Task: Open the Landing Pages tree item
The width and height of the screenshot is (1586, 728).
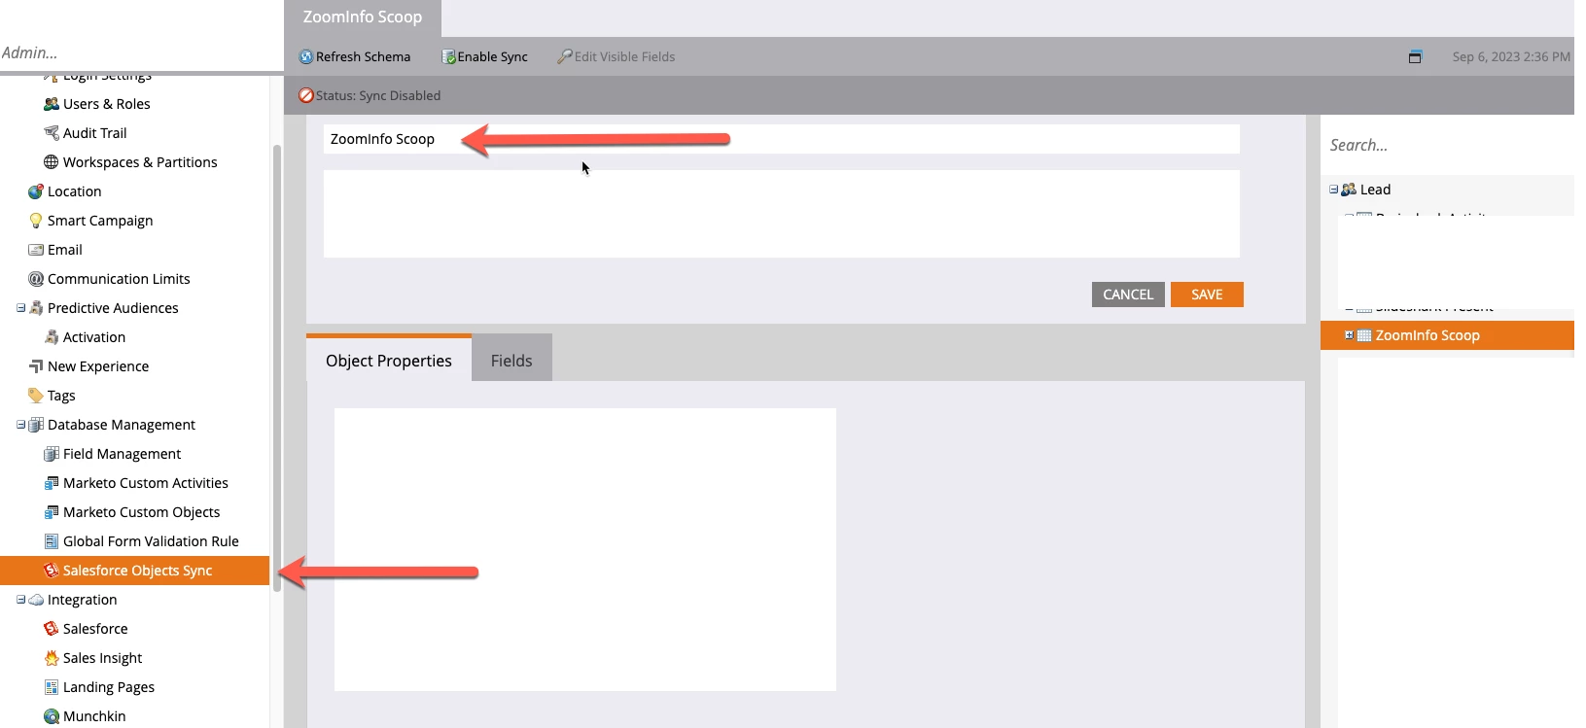Action: (109, 687)
